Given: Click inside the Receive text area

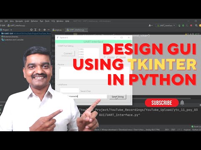Looking at the screenshot, I should pos(94,72).
